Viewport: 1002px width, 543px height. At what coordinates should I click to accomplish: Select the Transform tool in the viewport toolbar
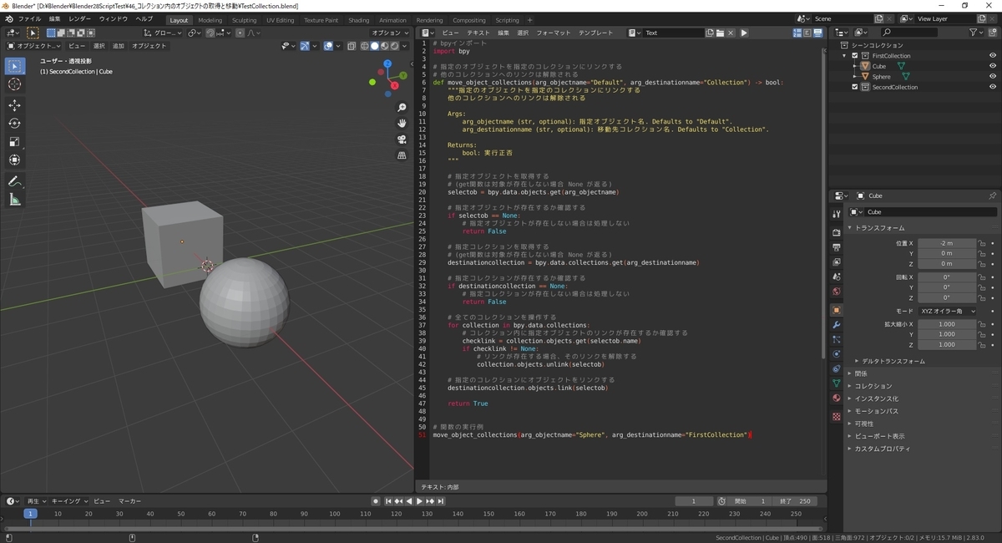tap(15, 160)
